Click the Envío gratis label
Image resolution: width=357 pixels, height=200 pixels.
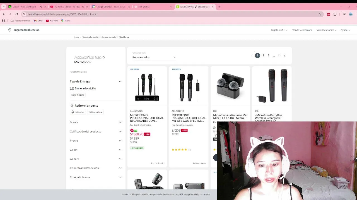pyautogui.click(x=137, y=148)
